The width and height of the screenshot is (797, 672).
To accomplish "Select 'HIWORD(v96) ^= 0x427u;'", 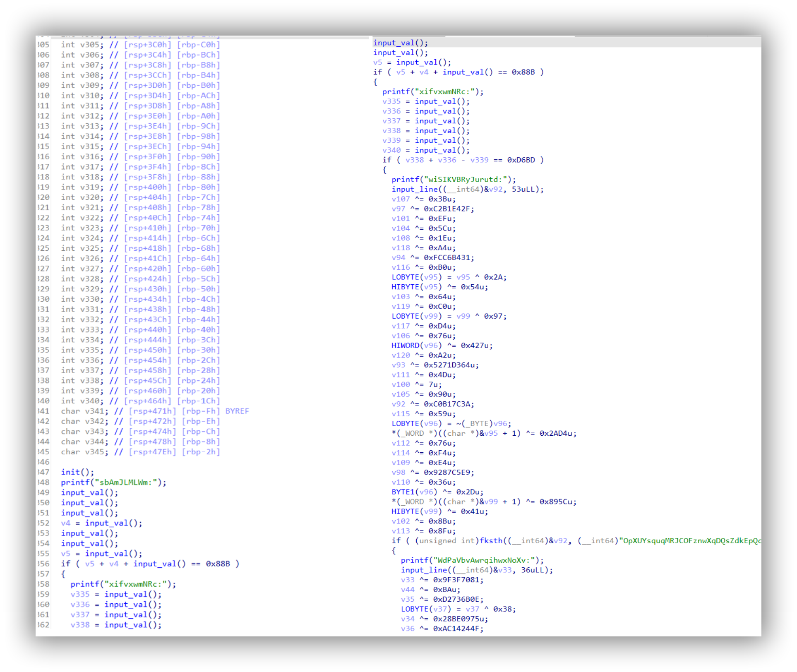I will [x=442, y=346].
